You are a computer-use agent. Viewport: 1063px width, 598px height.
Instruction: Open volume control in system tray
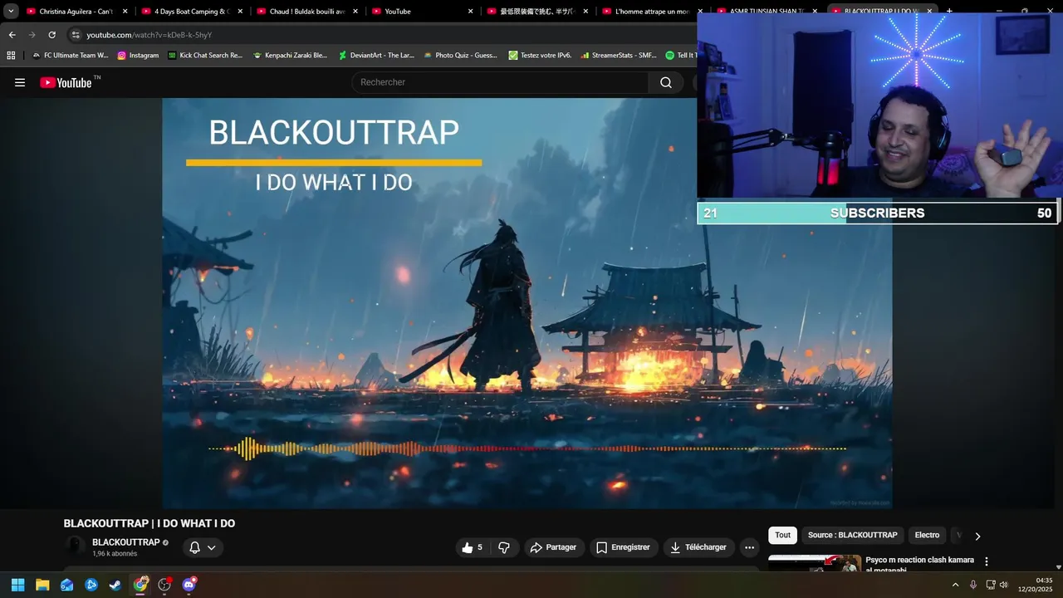[x=1003, y=585]
